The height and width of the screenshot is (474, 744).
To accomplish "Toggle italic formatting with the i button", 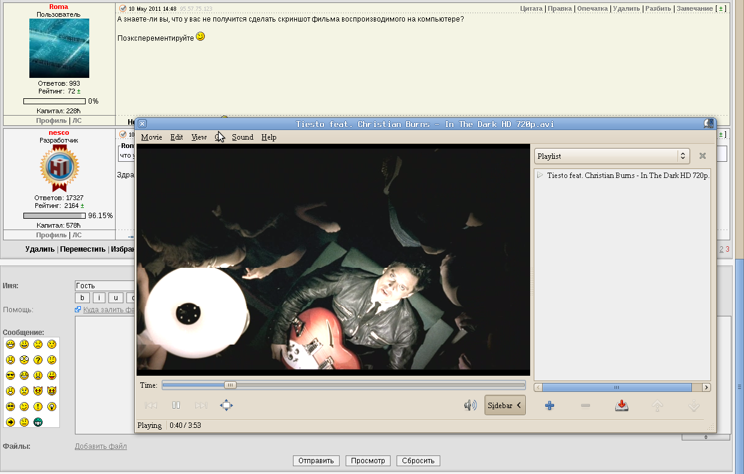I will click(99, 298).
